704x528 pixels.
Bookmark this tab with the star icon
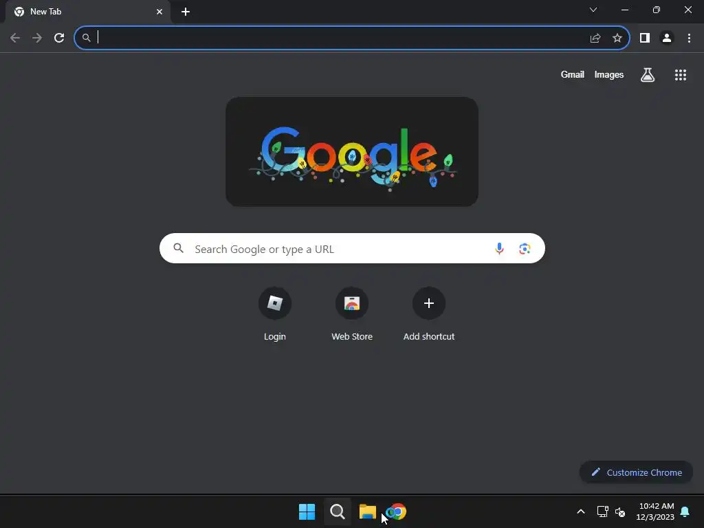point(617,38)
